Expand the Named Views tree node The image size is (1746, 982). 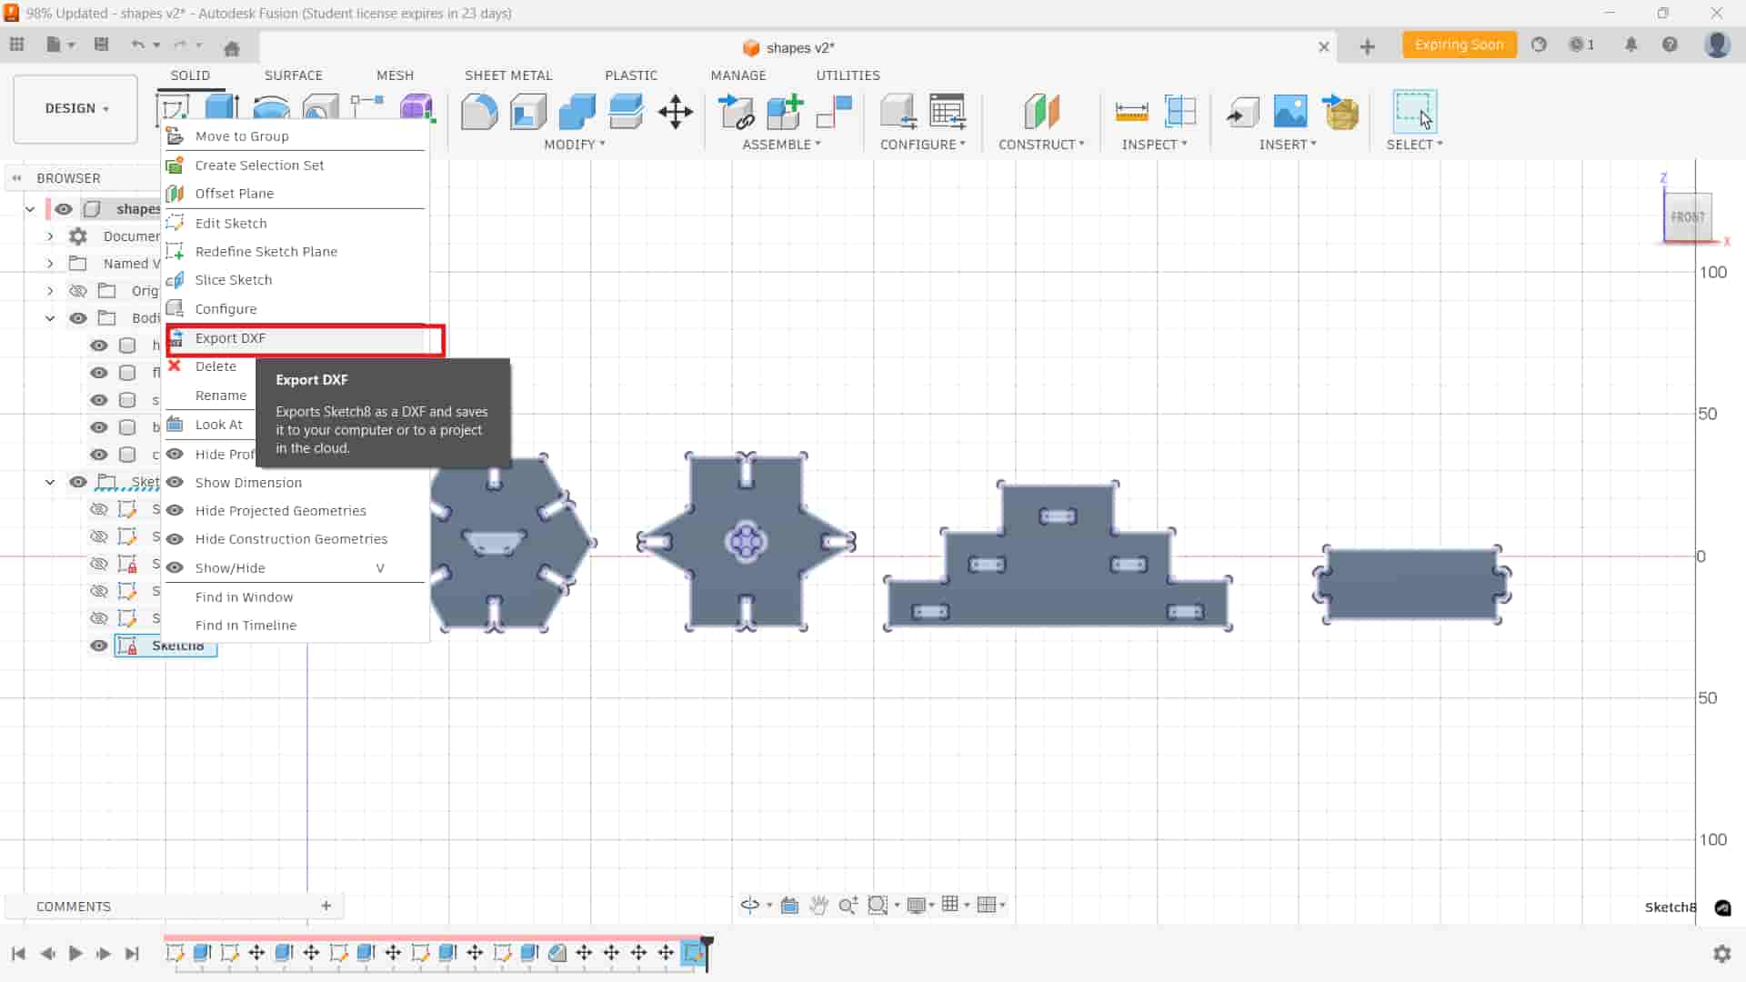(50, 264)
